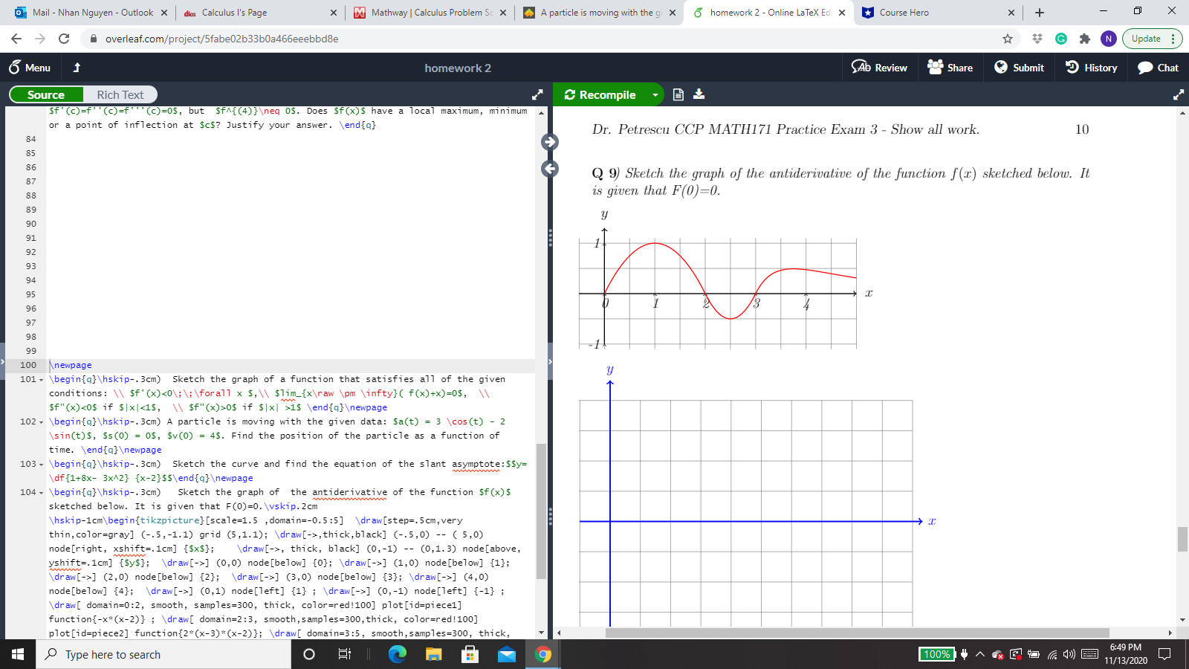Collapse code fold at line 103

41,465
